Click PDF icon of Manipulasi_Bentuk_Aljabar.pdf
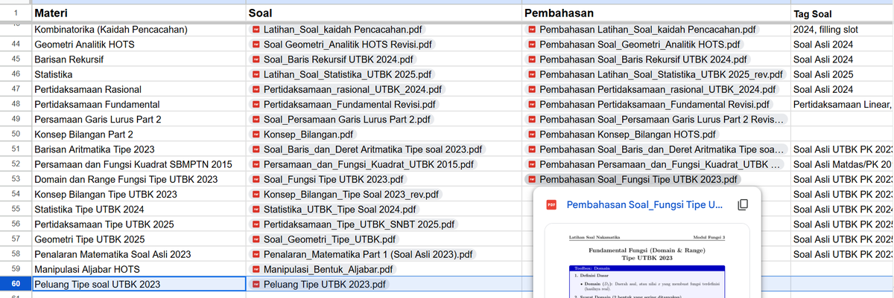This screenshot has width=894, height=298. point(256,269)
